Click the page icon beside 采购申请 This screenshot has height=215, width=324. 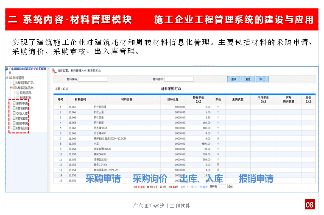coord(14,104)
